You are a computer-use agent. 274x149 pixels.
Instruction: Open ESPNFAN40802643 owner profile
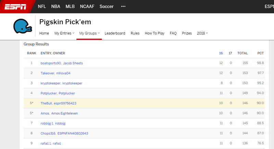(73, 133)
